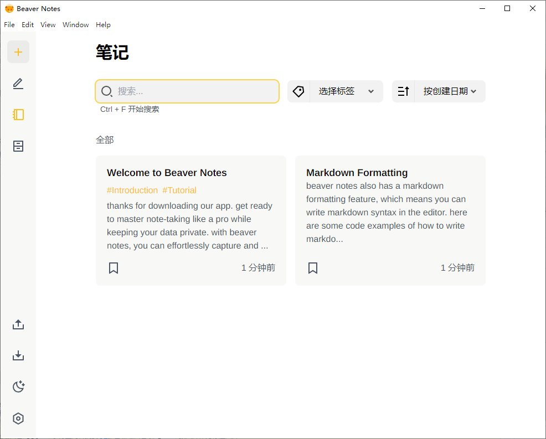546x439 pixels.
Task: Bookmark the Welcome to Beaver Notes card
Action: 114,268
